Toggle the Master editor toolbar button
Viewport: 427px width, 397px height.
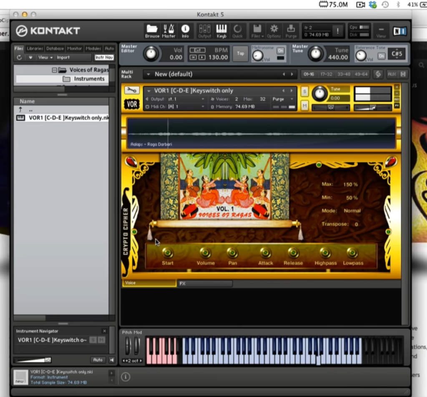click(168, 31)
